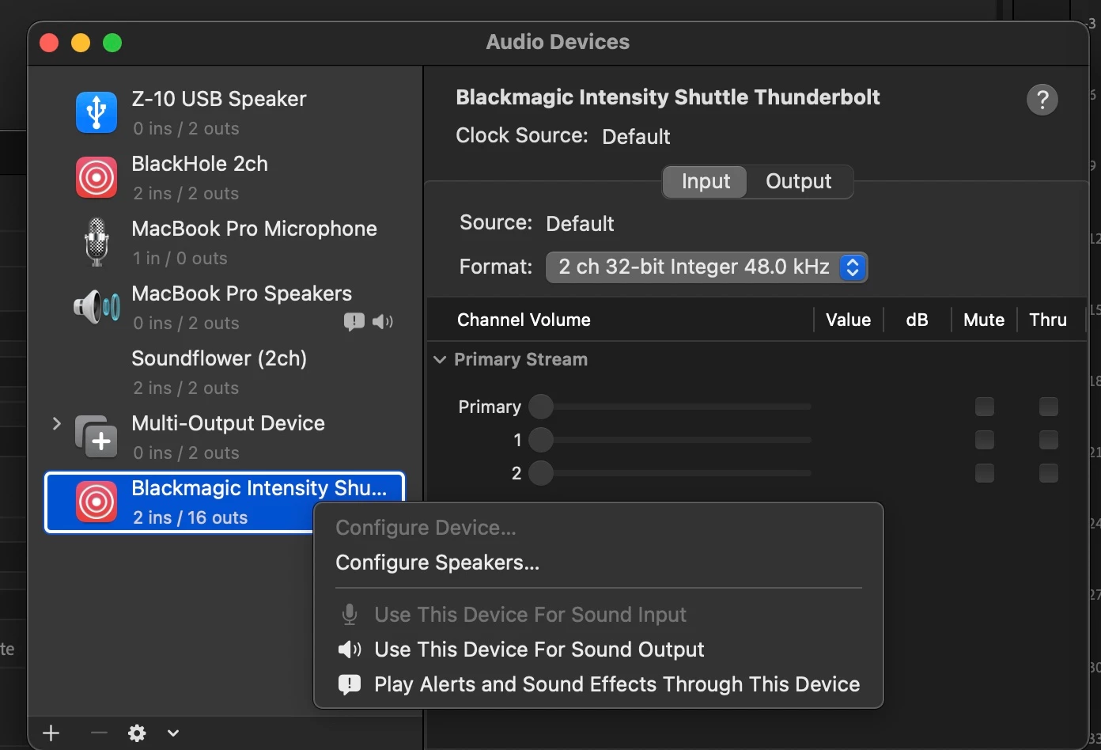The width and height of the screenshot is (1101, 750).
Task: Click the microphone icon beside Sound Input item
Action: [349, 615]
